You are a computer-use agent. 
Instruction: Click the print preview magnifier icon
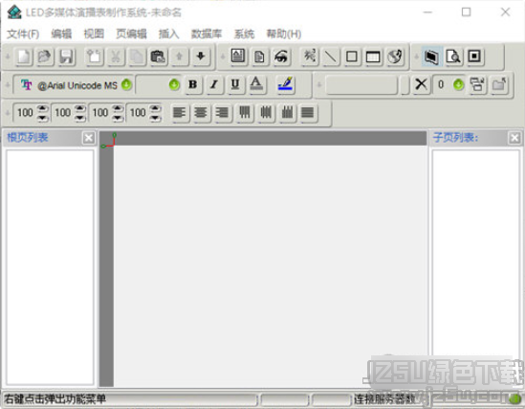click(x=453, y=57)
